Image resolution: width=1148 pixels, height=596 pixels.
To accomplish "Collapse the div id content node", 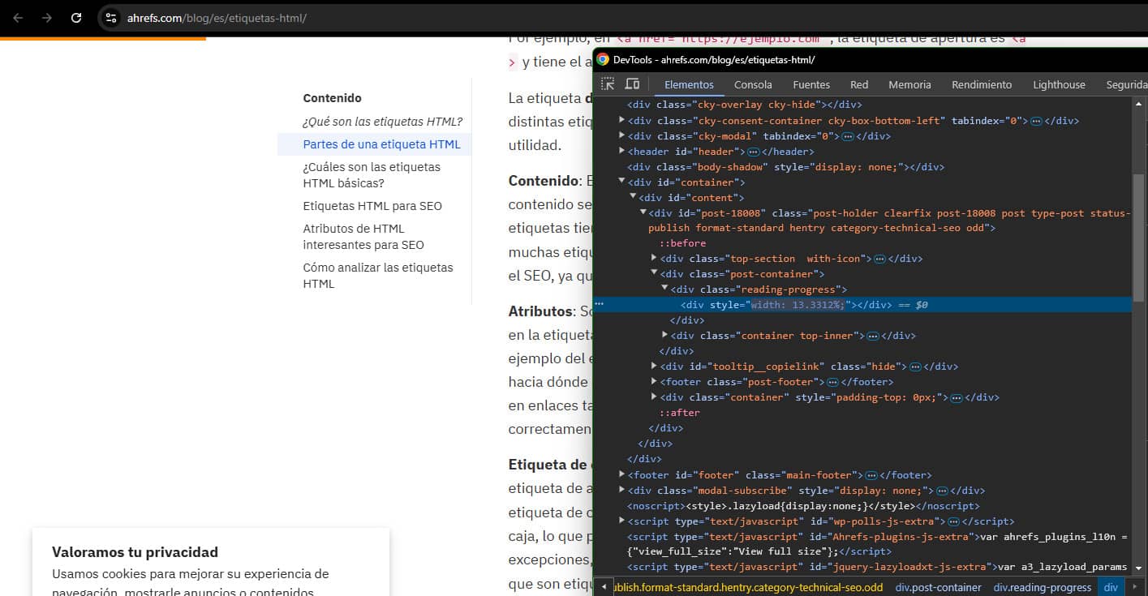I will tap(633, 197).
